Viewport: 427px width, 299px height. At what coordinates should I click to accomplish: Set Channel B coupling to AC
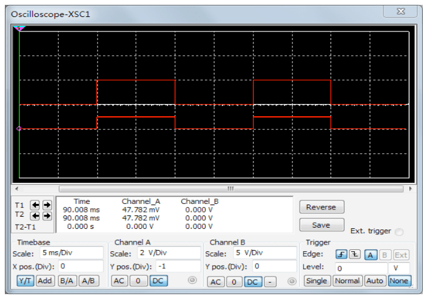(216, 281)
